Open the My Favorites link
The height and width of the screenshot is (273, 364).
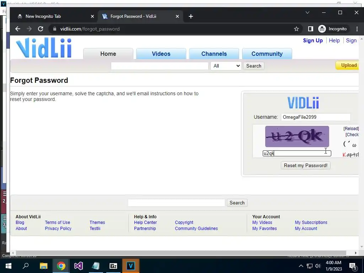click(x=264, y=229)
